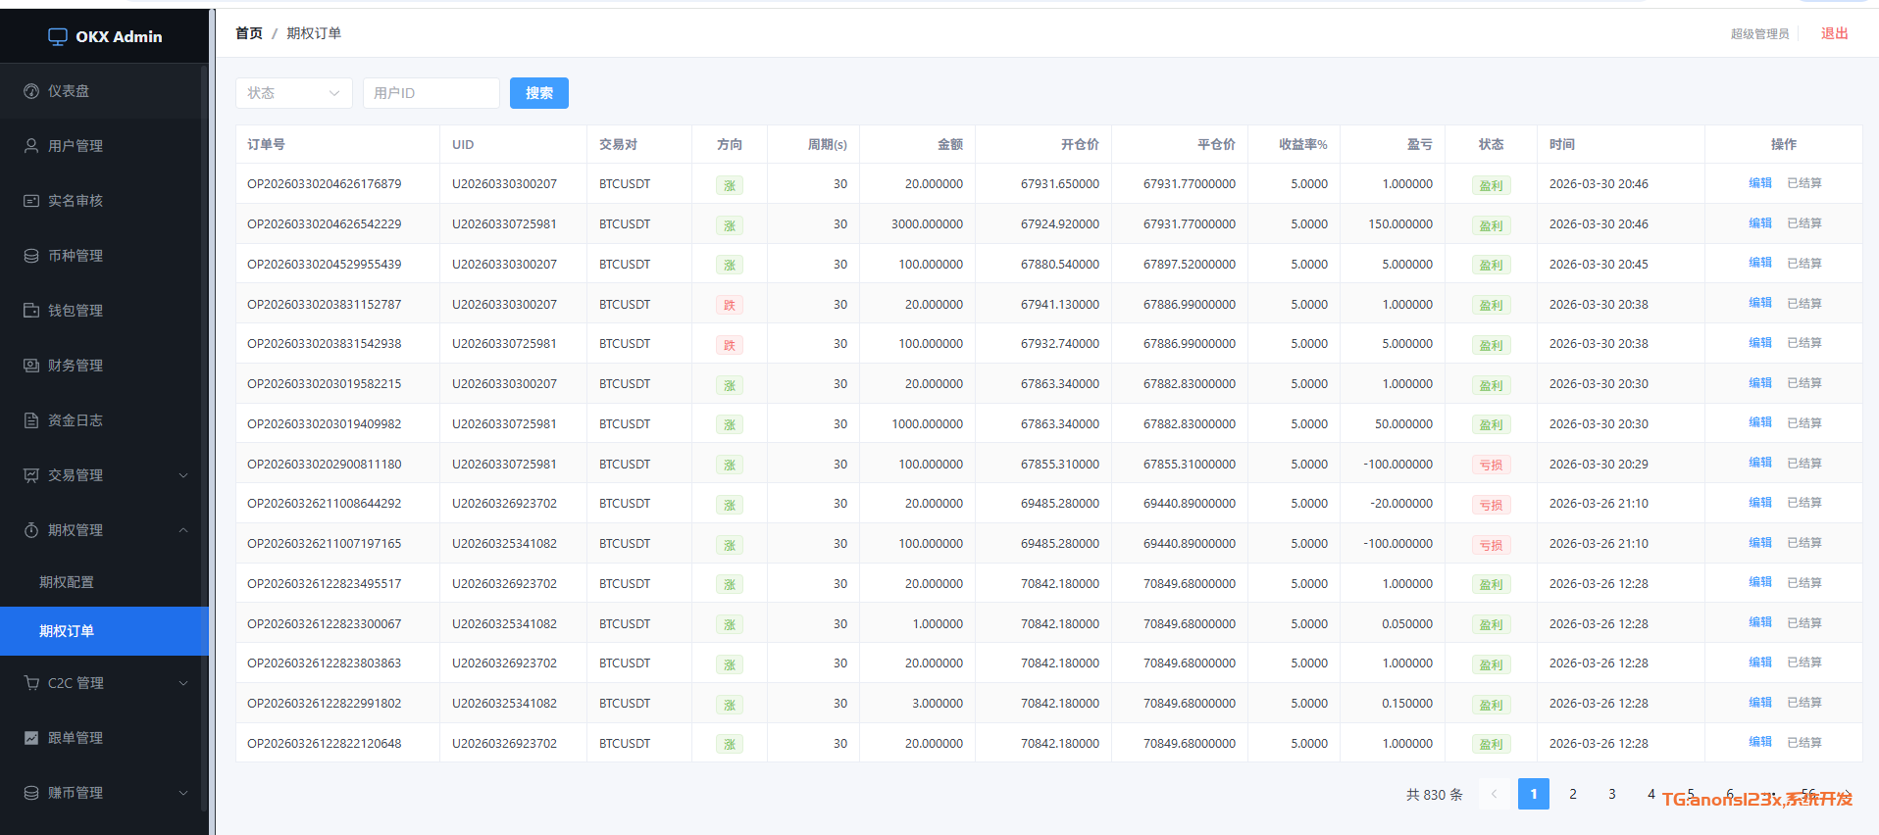1879x835 pixels.
Task: Click the dashboard gauge icon in sidebar
Action: [x=31, y=91]
